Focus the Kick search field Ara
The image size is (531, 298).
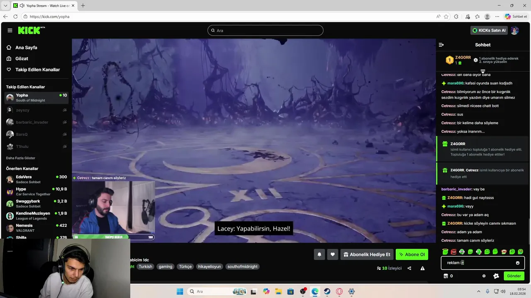(x=265, y=30)
